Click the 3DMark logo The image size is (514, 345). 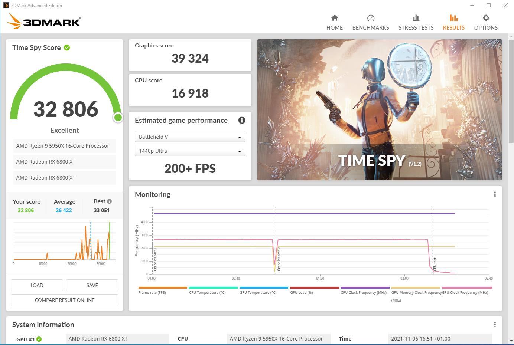[43, 21]
